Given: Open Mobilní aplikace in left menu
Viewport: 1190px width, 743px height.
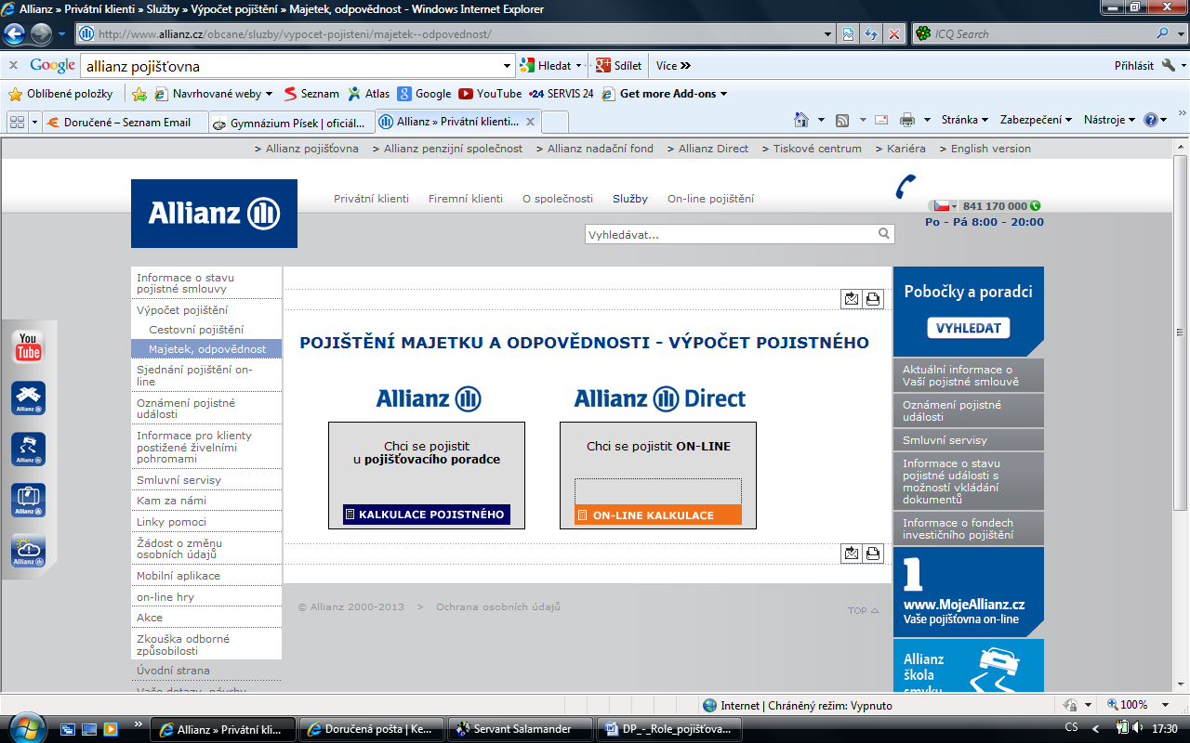Looking at the screenshot, I should (x=178, y=576).
